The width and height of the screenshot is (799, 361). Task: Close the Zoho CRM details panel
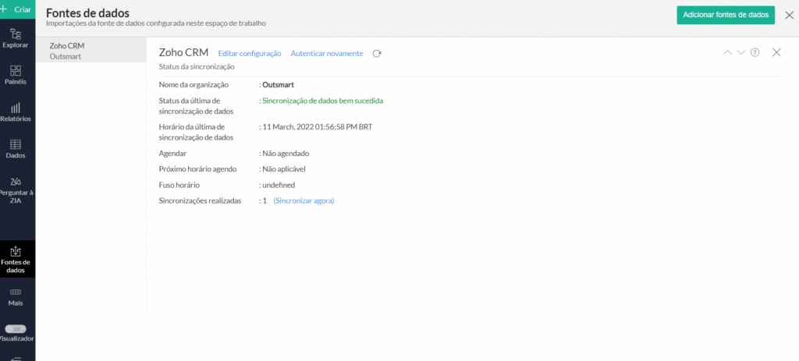pyautogui.click(x=776, y=52)
